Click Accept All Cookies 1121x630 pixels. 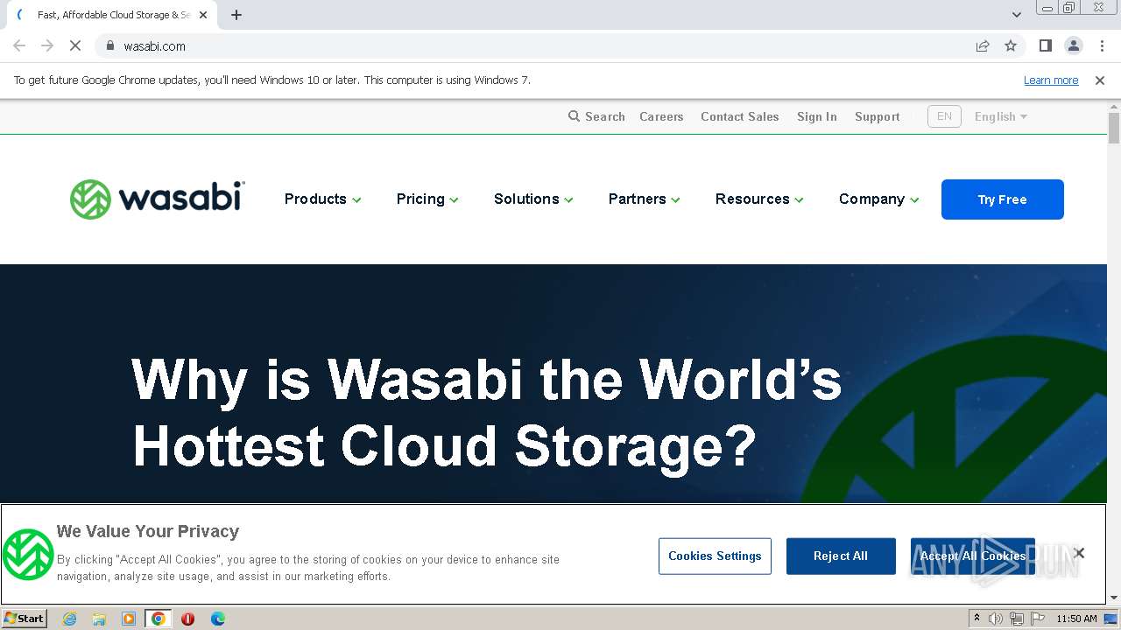coord(973,556)
